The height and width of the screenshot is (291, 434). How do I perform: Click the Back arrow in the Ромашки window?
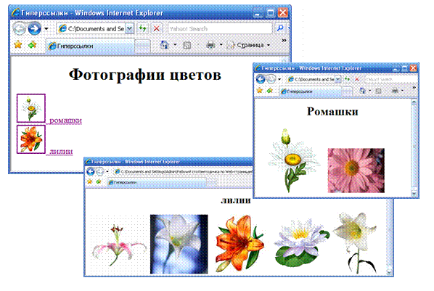(261, 79)
